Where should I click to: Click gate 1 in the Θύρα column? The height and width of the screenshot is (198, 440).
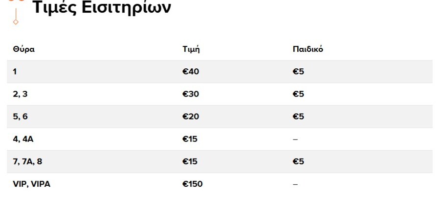15,72
